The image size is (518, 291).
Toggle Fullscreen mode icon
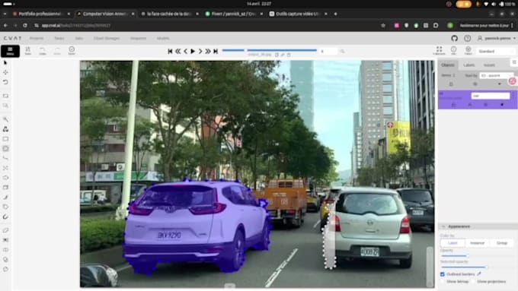pyautogui.click(x=439, y=50)
